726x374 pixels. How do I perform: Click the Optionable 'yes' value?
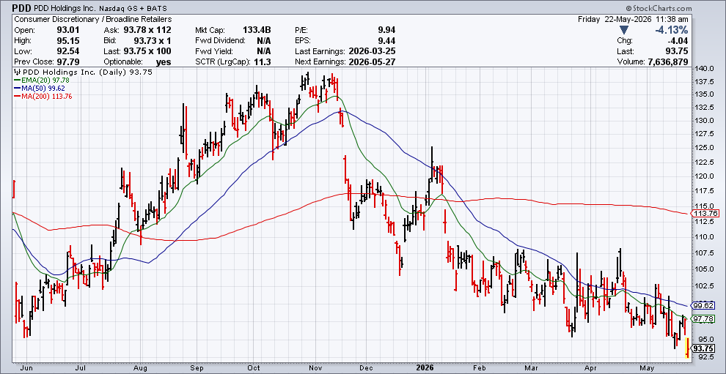pos(164,62)
